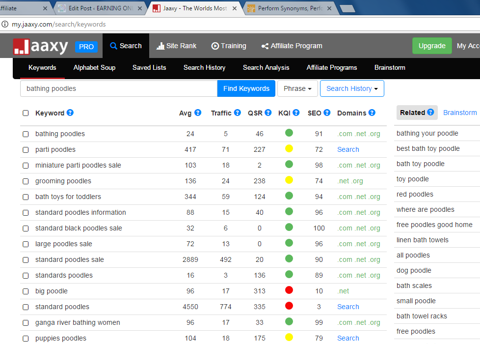Check the miniature parti poodles sale row

26,166
